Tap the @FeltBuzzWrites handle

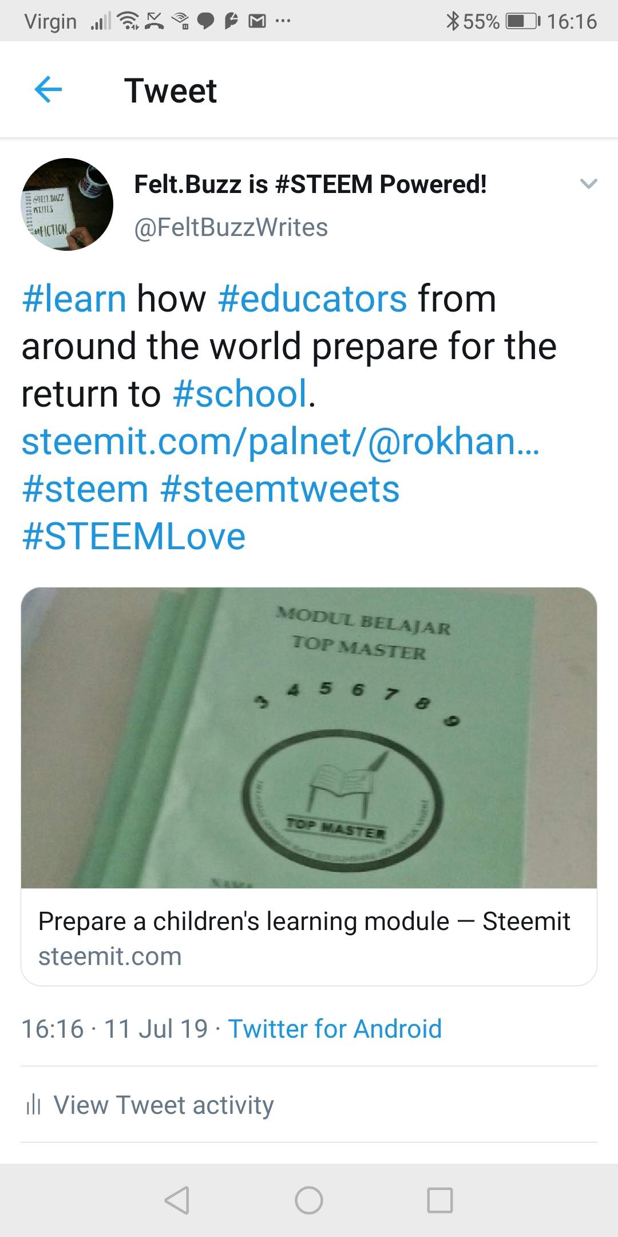click(231, 227)
